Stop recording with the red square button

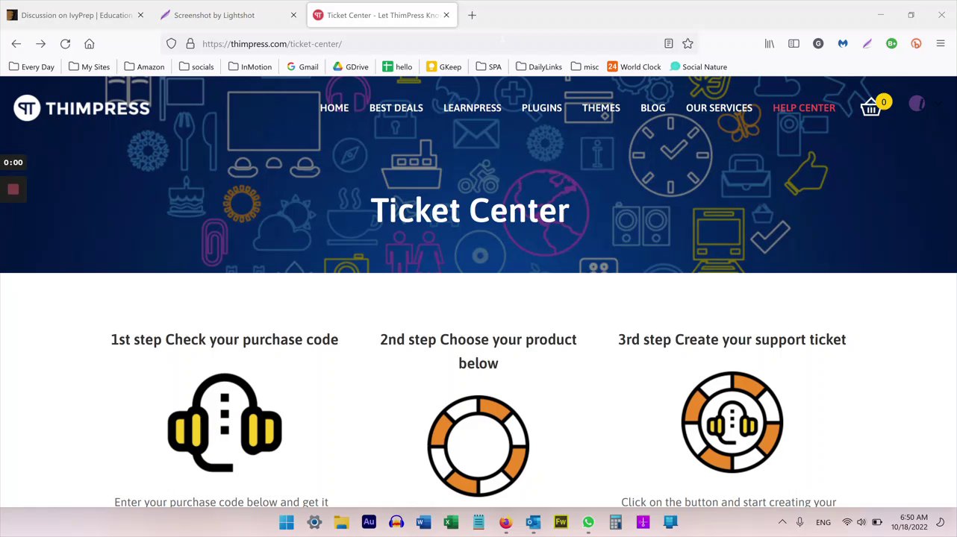coord(13,189)
